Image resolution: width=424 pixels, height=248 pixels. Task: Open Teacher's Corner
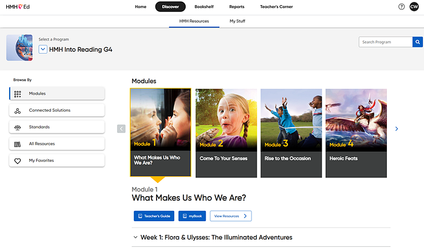277,7
